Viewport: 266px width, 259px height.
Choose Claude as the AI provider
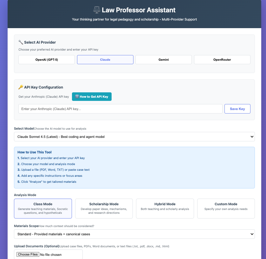click(x=105, y=60)
